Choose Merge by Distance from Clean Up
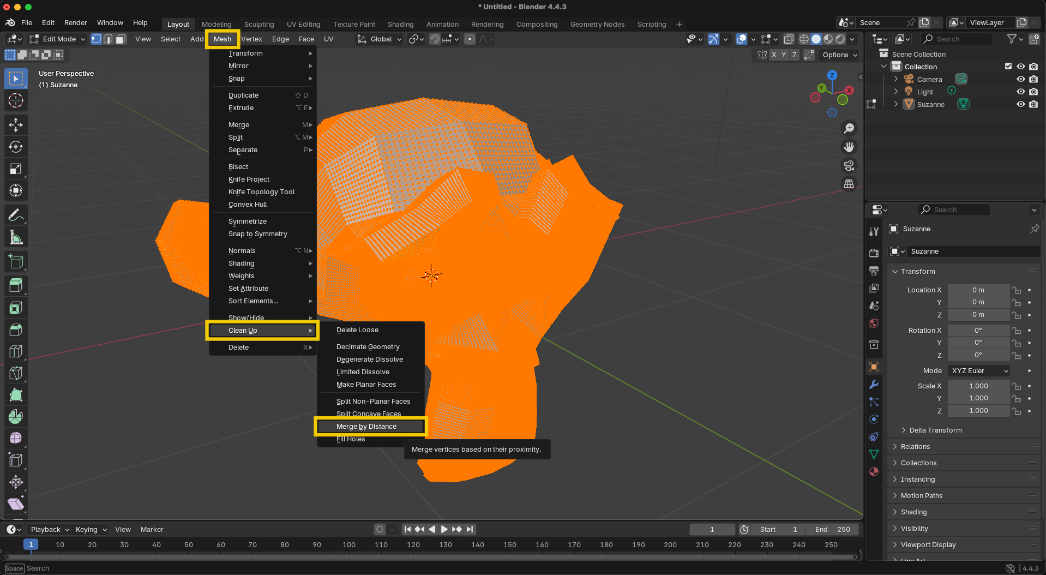Screen dimensions: 1046x575 tap(371, 426)
